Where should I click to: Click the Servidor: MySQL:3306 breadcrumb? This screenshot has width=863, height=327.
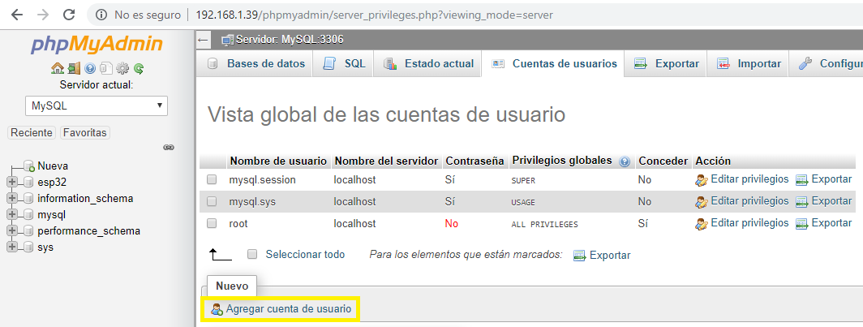pyautogui.click(x=290, y=40)
